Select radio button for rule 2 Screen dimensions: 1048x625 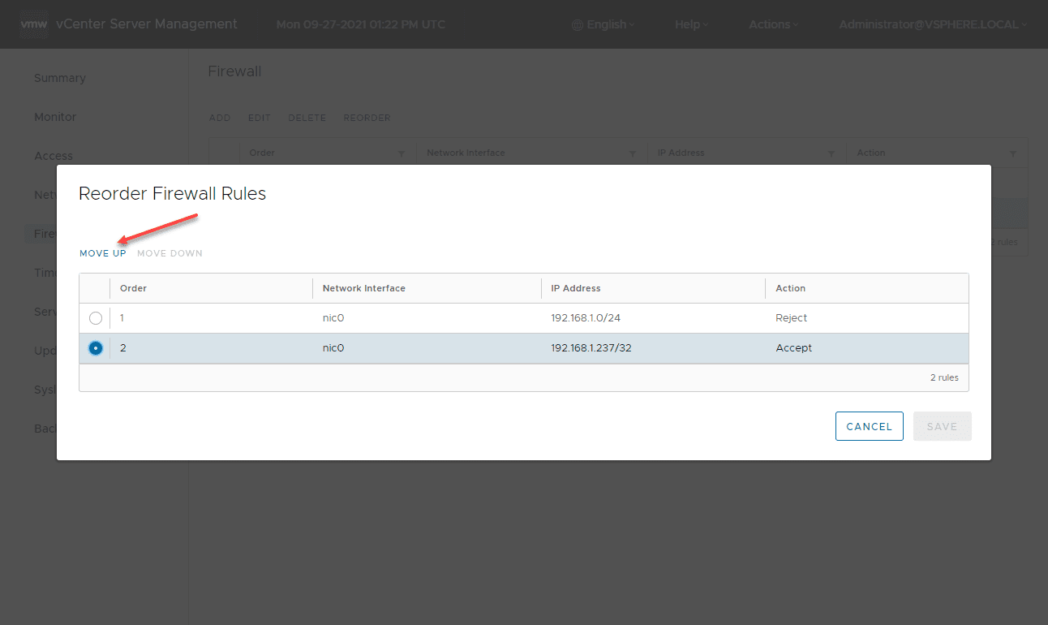pos(96,348)
